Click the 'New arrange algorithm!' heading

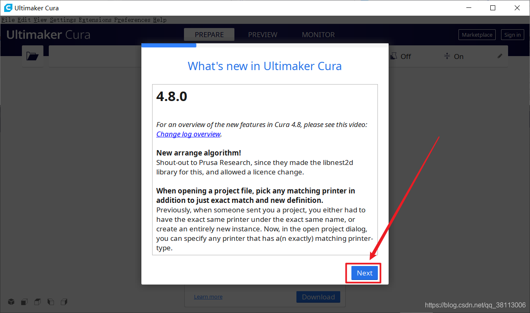click(198, 153)
